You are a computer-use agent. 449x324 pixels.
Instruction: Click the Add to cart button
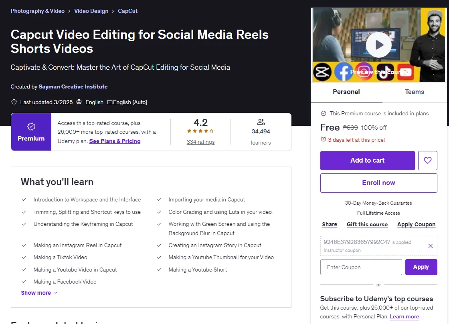[367, 161]
